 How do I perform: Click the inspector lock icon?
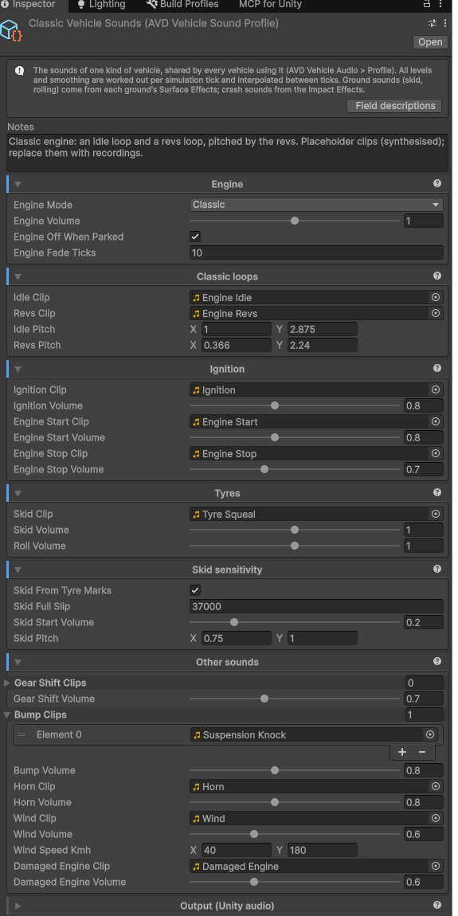427,5
